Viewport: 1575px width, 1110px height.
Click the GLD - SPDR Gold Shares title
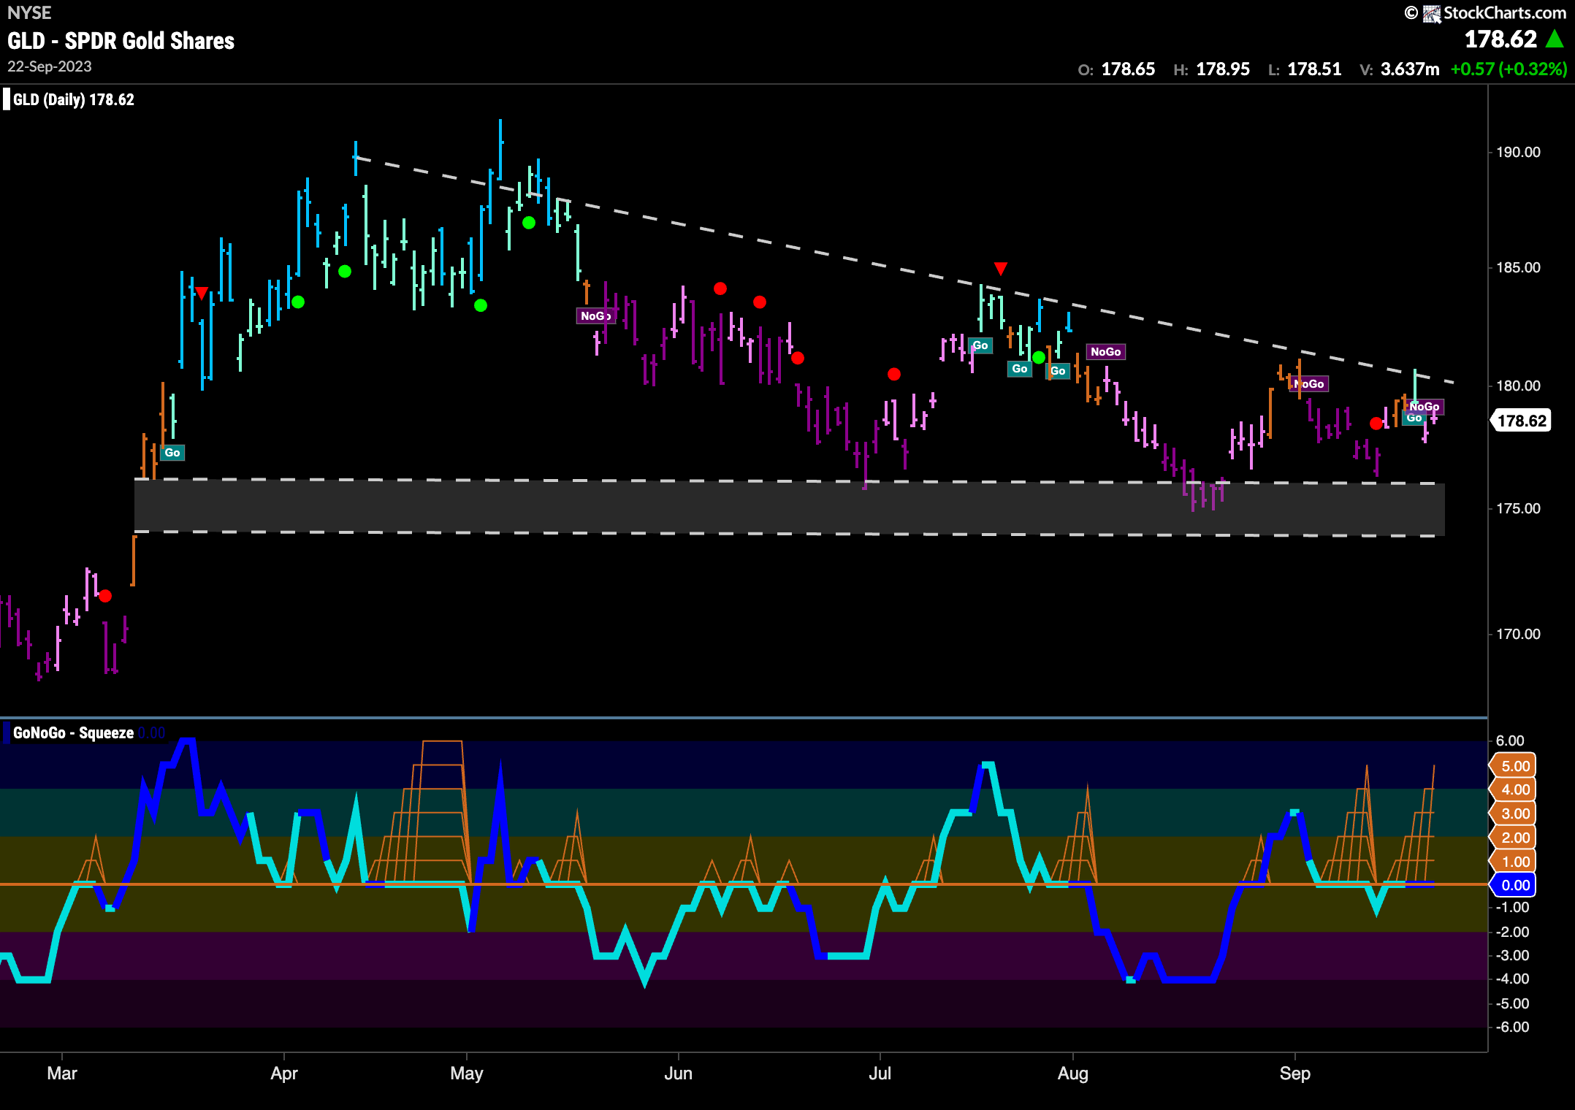[x=121, y=41]
